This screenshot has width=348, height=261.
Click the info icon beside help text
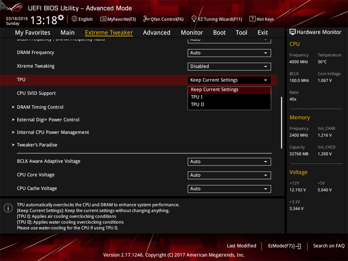[8, 208]
